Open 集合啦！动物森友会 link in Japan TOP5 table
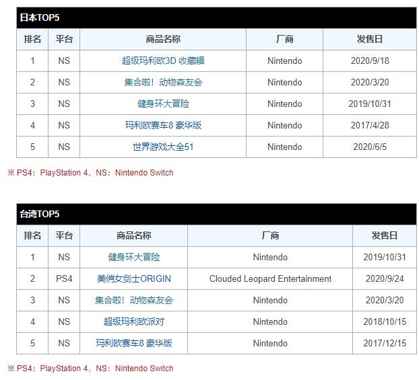The image size is (419, 380). point(163,82)
